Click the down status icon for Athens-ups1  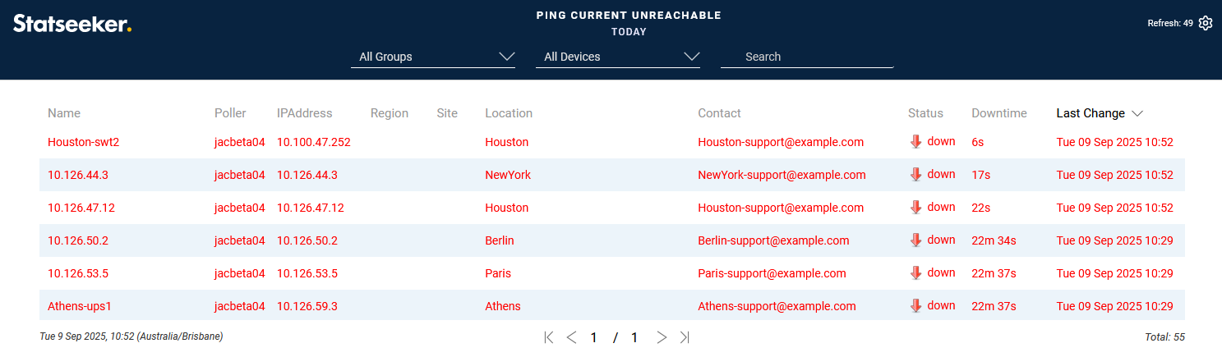(916, 306)
